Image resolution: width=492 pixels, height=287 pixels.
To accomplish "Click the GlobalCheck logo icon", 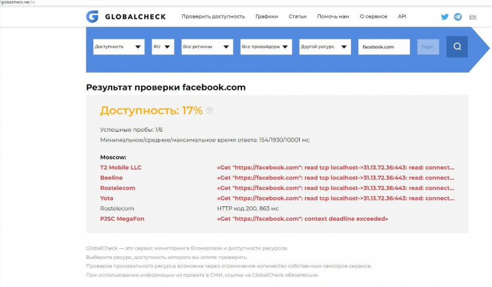I will coord(92,16).
